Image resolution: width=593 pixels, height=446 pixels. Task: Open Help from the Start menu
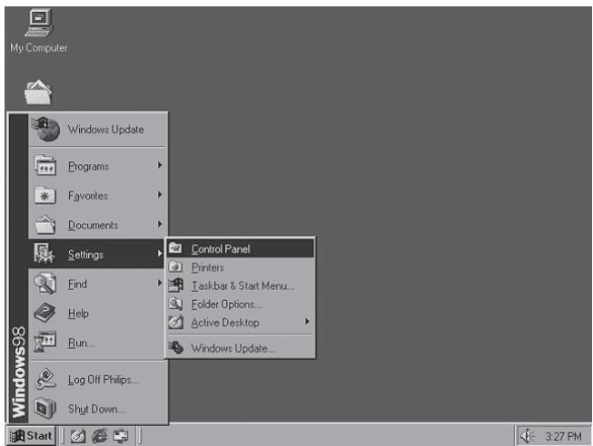98,313
